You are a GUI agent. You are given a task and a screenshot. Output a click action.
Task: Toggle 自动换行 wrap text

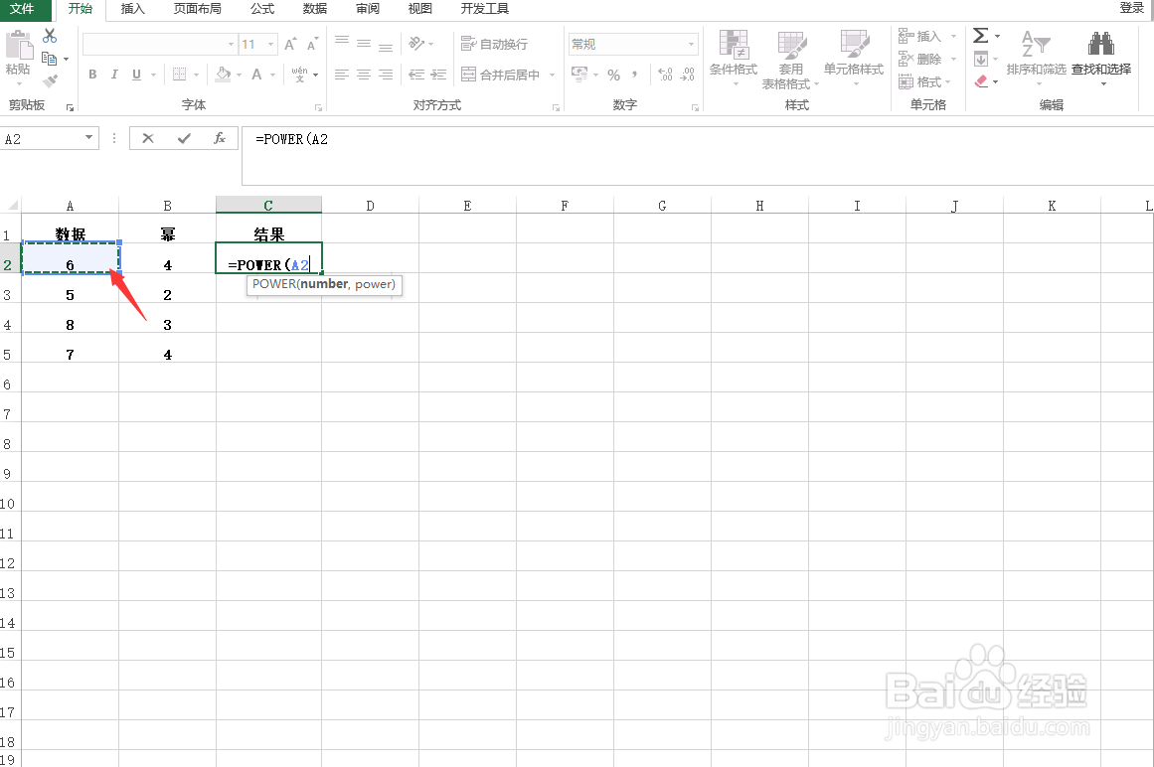coord(495,44)
